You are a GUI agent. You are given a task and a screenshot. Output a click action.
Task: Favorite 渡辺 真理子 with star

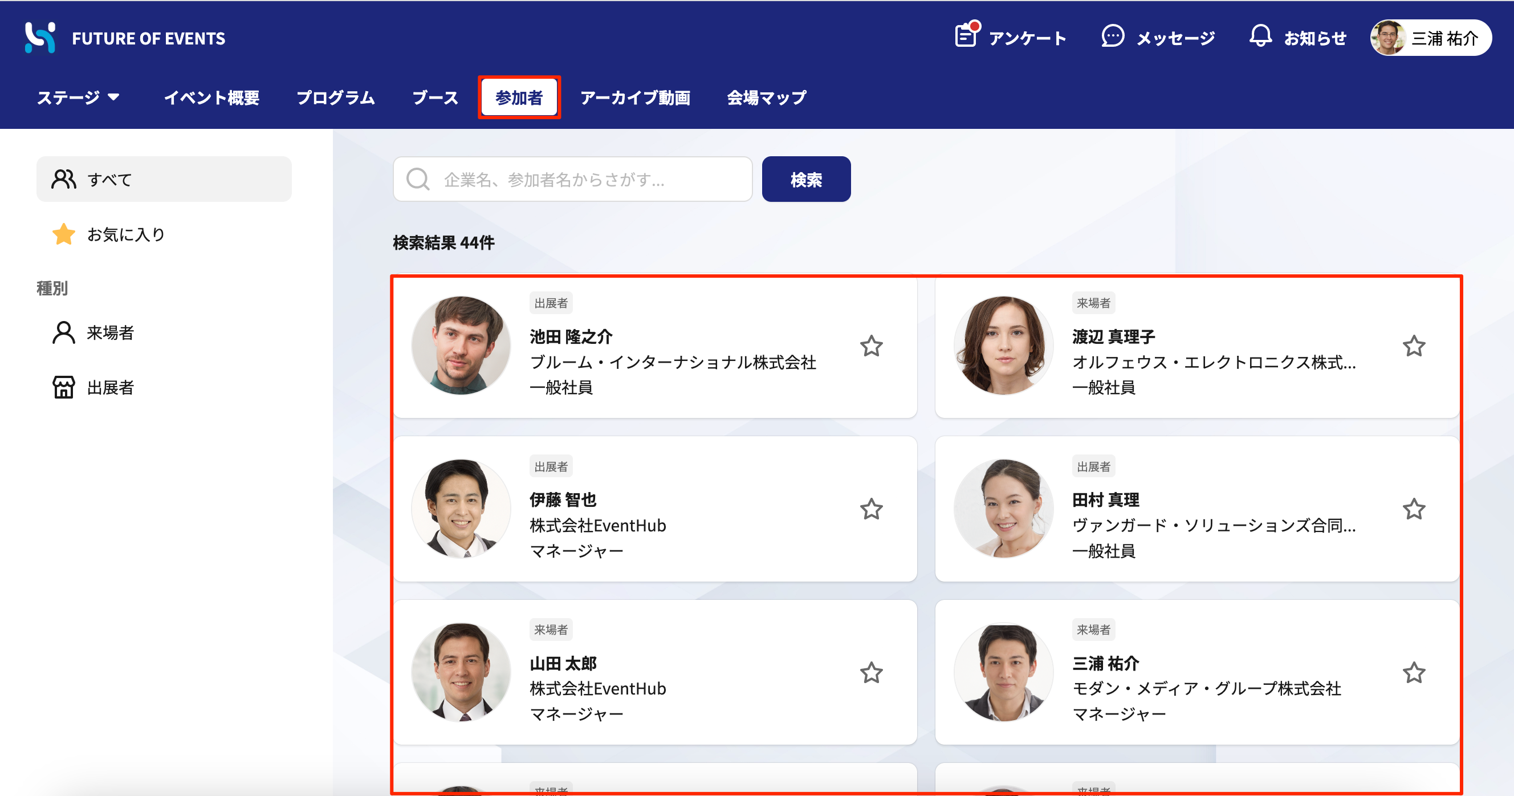[1414, 346]
